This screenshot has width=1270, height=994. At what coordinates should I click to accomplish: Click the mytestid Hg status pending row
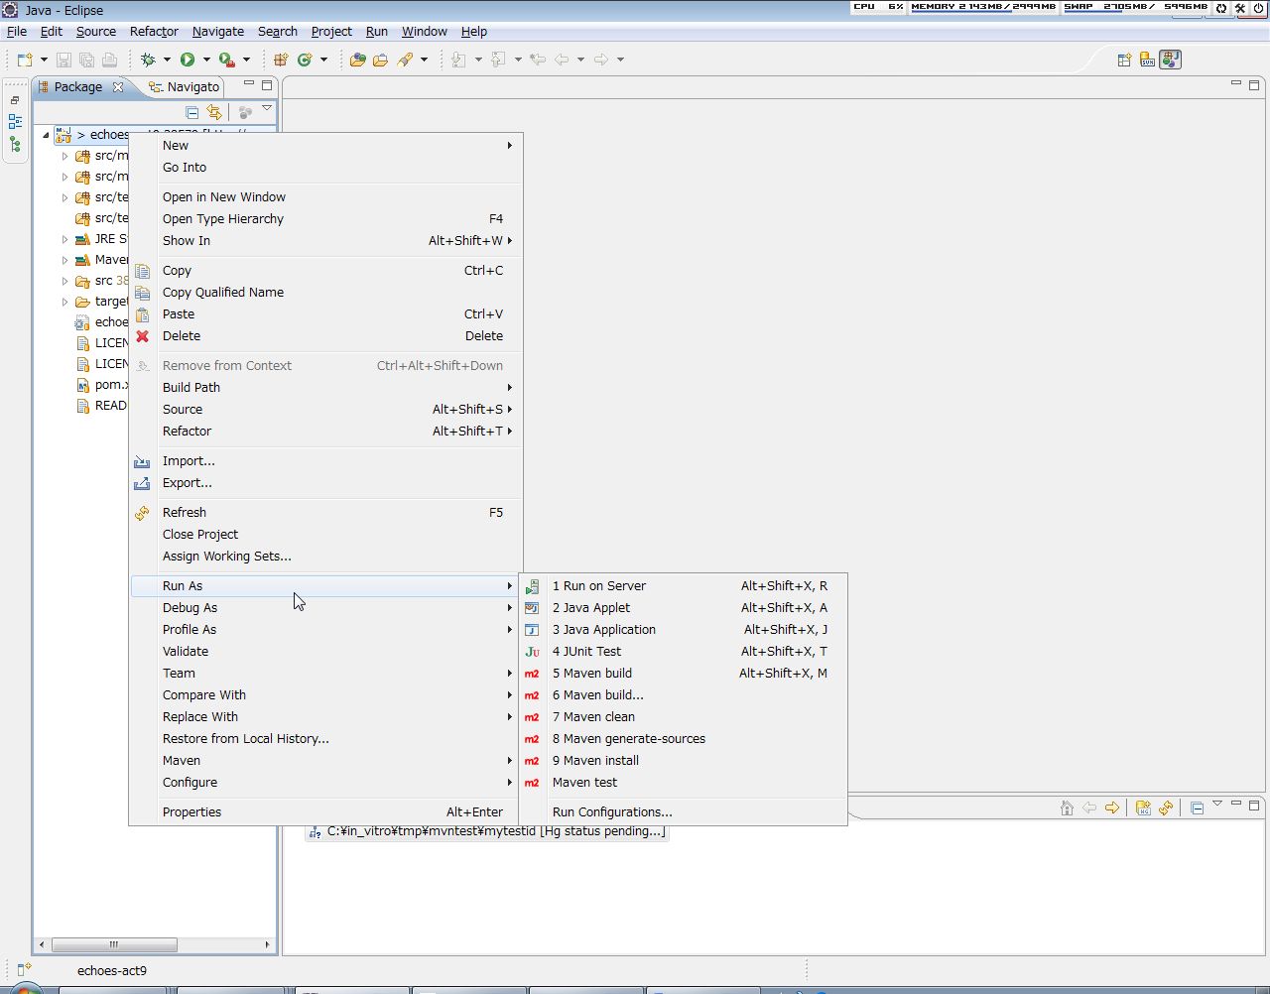pyautogui.click(x=487, y=831)
